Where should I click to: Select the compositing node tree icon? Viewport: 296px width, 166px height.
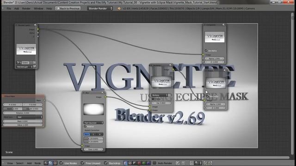[50, 163]
